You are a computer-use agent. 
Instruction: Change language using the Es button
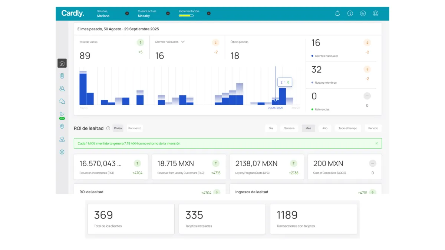(363, 13)
